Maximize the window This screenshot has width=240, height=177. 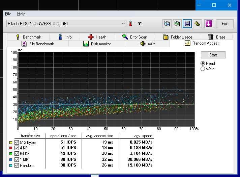pyautogui.click(x=214, y=5)
